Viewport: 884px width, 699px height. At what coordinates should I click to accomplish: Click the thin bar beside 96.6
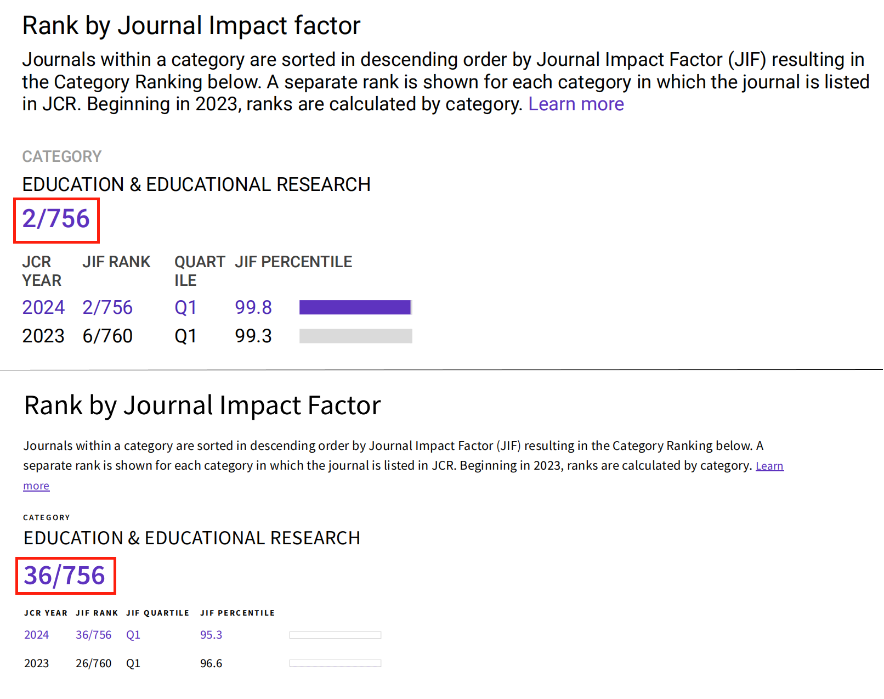click(335, 663)
